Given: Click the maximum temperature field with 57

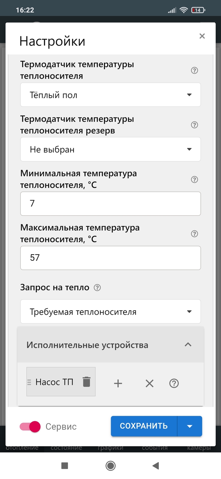Looking at the screenshot, I should click(110, 258).
